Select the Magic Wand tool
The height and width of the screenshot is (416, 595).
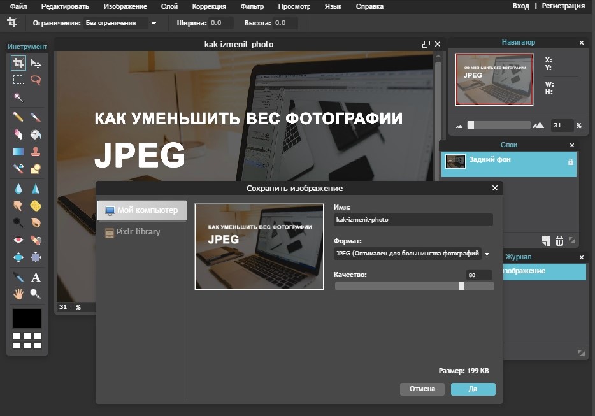tap(18, 97)
